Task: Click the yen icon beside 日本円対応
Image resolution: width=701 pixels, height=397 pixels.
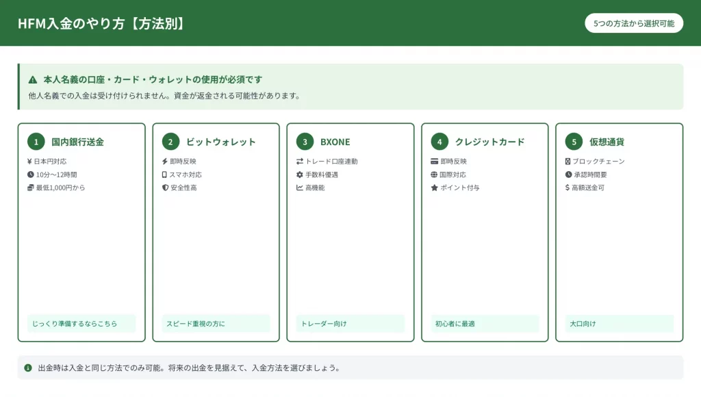Action: [x=30, y=162]
